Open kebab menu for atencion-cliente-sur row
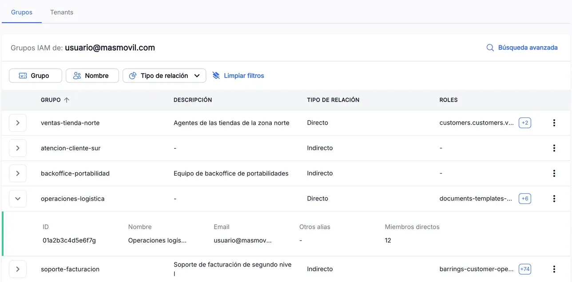This screenshot has width=572, height=282. pos(554,148)
